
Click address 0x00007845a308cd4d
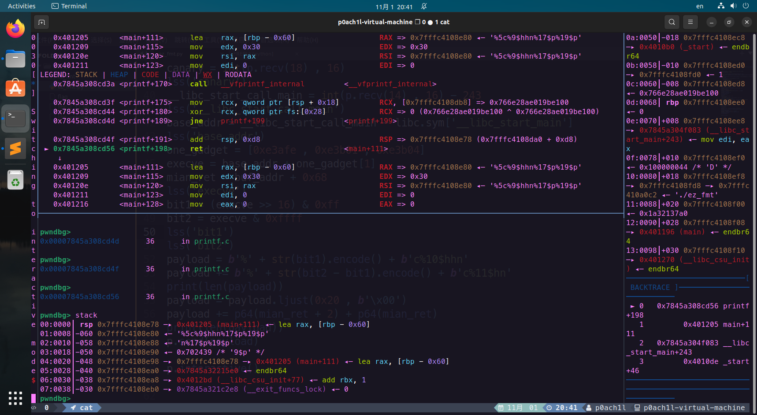pos(79,241)
